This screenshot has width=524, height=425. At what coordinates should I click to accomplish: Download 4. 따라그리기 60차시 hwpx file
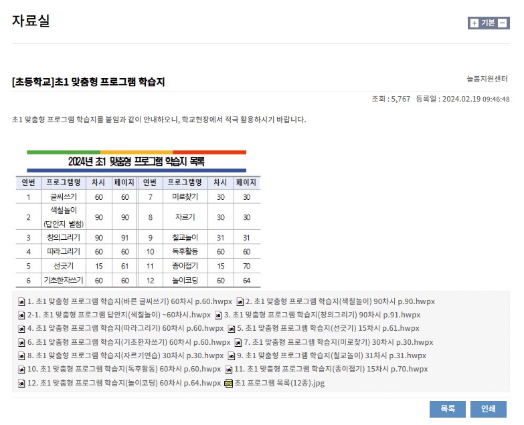pos(125,328)
